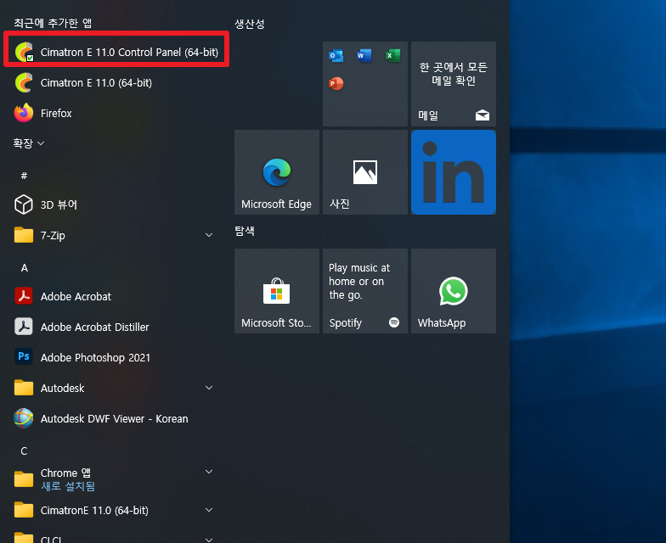Expand the CLCL folder chevron
666x543 pixels.
click(x=209, y=540)
